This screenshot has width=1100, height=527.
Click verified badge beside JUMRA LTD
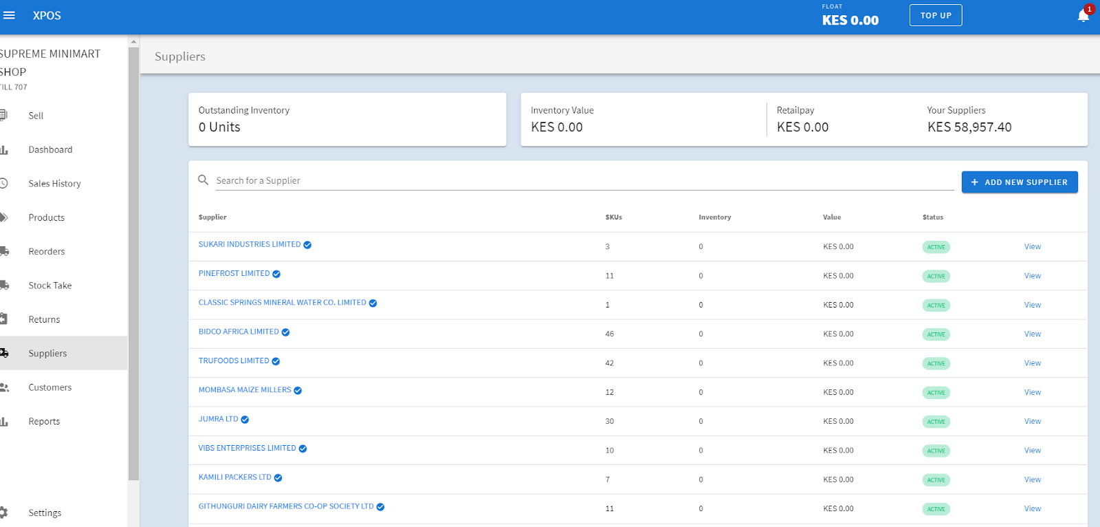click(x=245, y=420)
